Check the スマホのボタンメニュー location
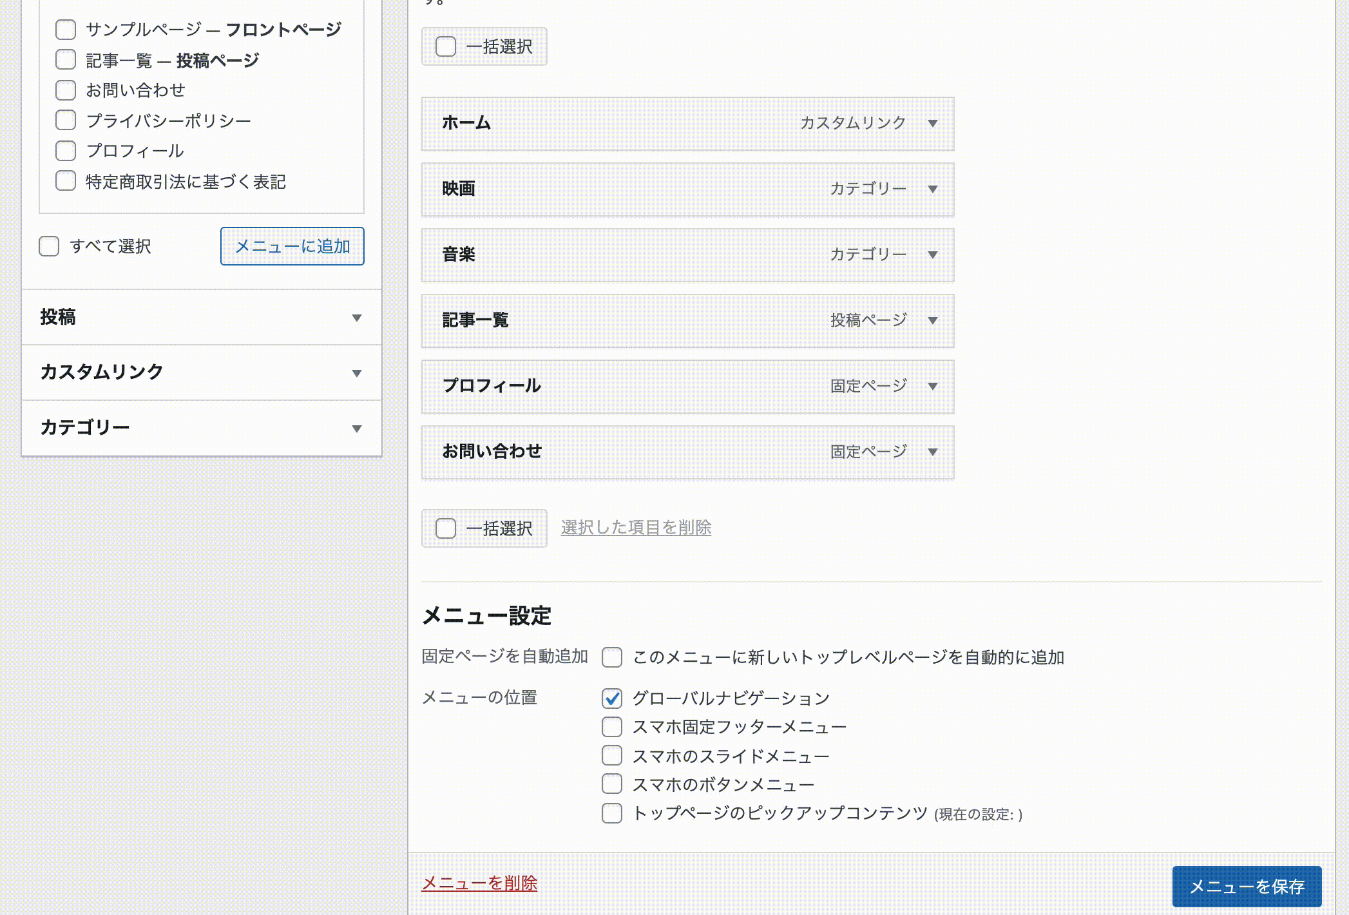 click(612, 784)
